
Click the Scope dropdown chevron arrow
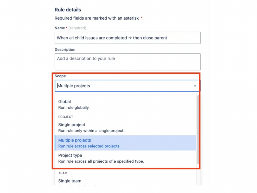tap(195, 86)
